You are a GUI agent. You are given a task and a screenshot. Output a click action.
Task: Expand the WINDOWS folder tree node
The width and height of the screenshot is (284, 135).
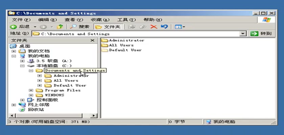click(31, 95)
